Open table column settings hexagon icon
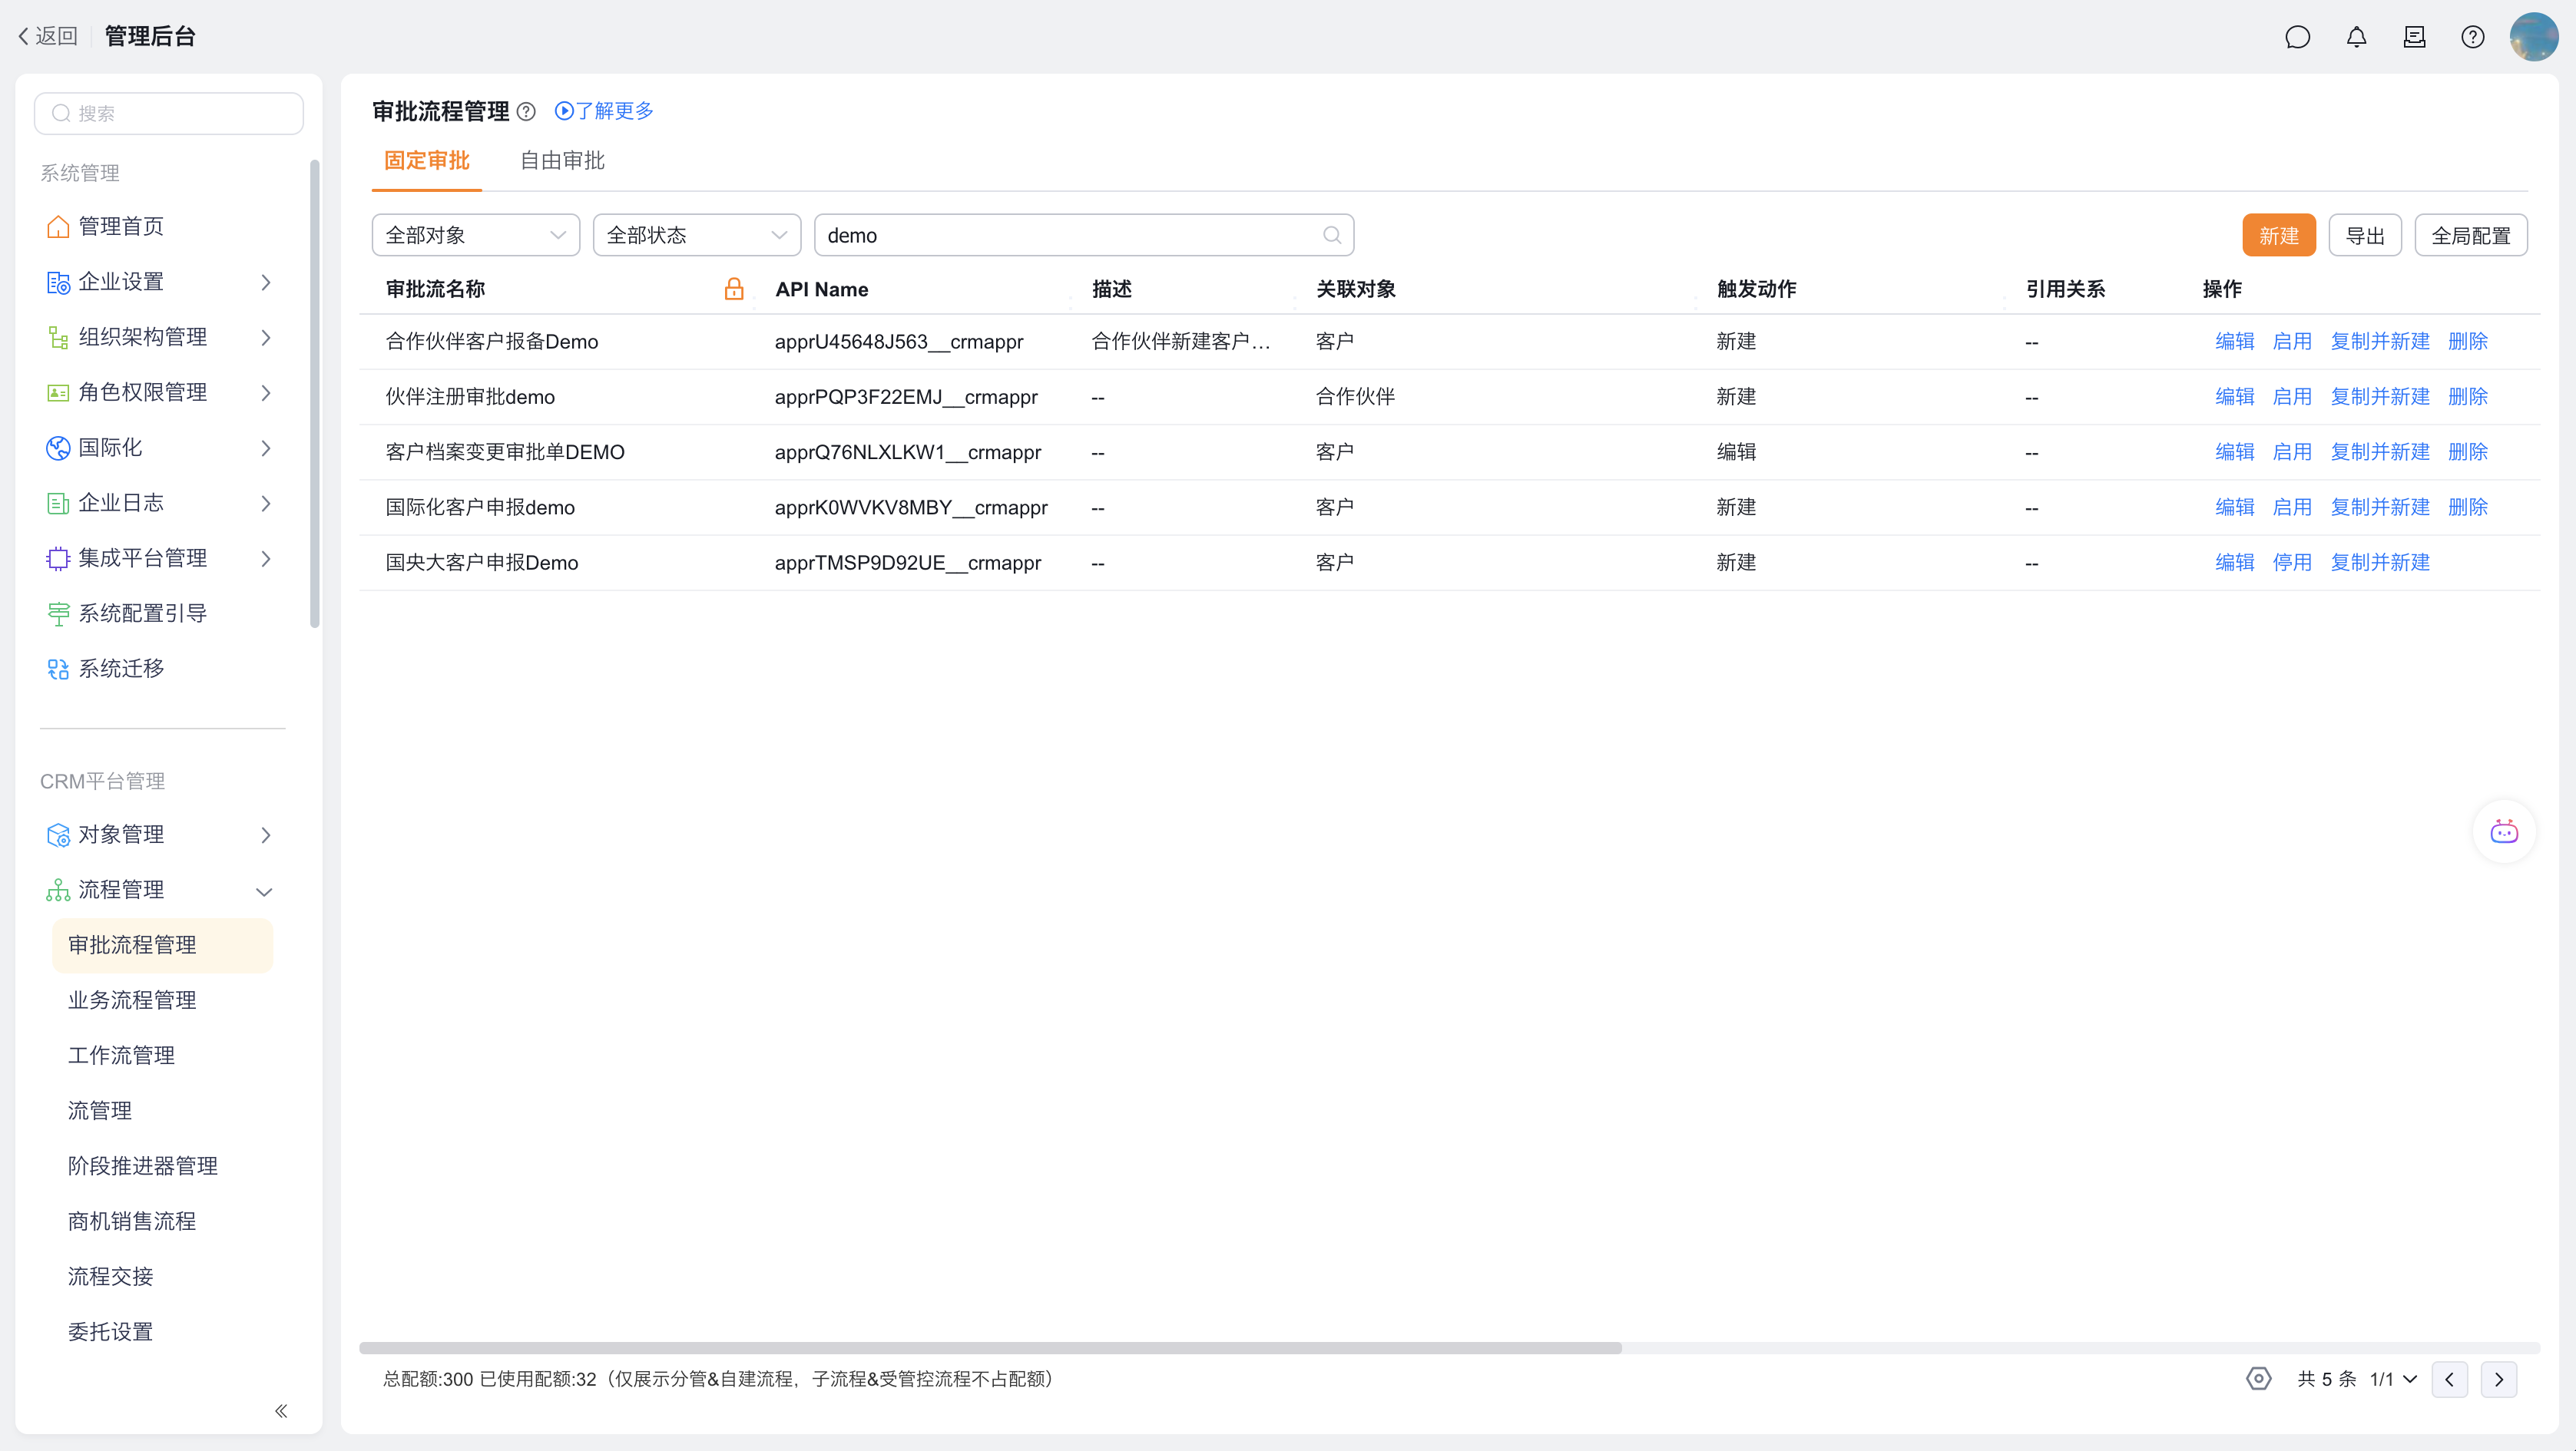This screenshot has width=2576, height=1451. [x=2258, y=1379]
